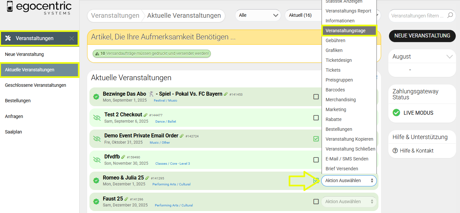Uncheck the Demo Event Private Email Order checkbox
The height and width of the screenshot is (213, 460).
point(316,139)
